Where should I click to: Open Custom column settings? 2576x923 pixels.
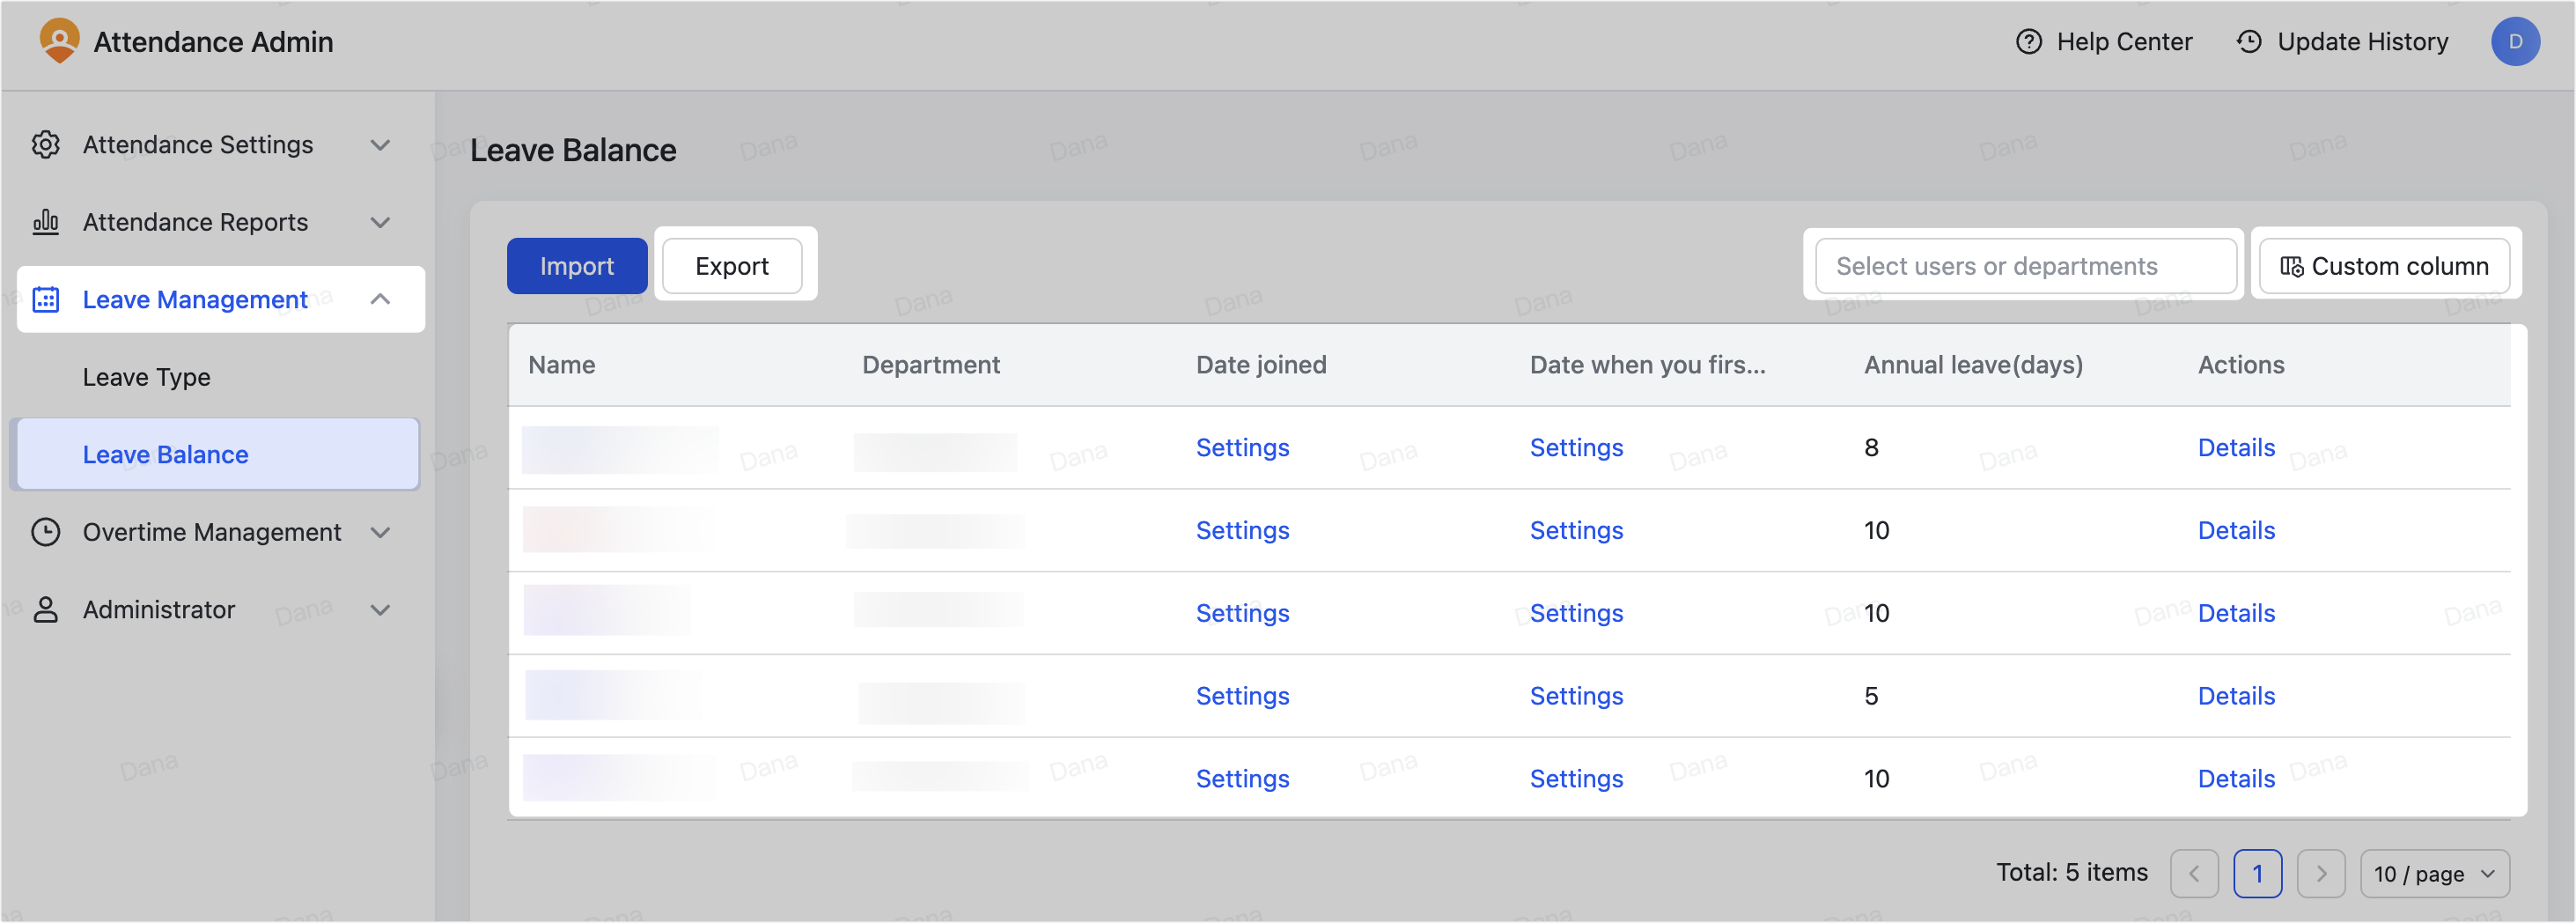pyautogui.click(x=2384, y=266)
